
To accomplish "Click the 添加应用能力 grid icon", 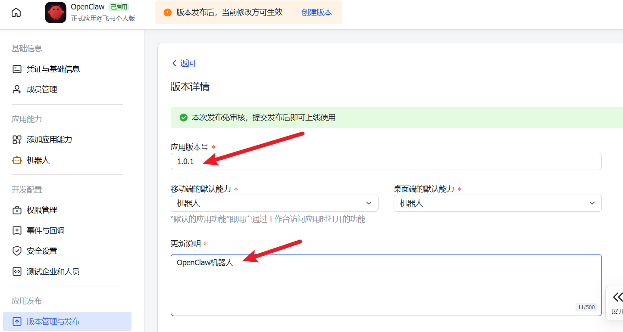I will (x=17, y=140).
